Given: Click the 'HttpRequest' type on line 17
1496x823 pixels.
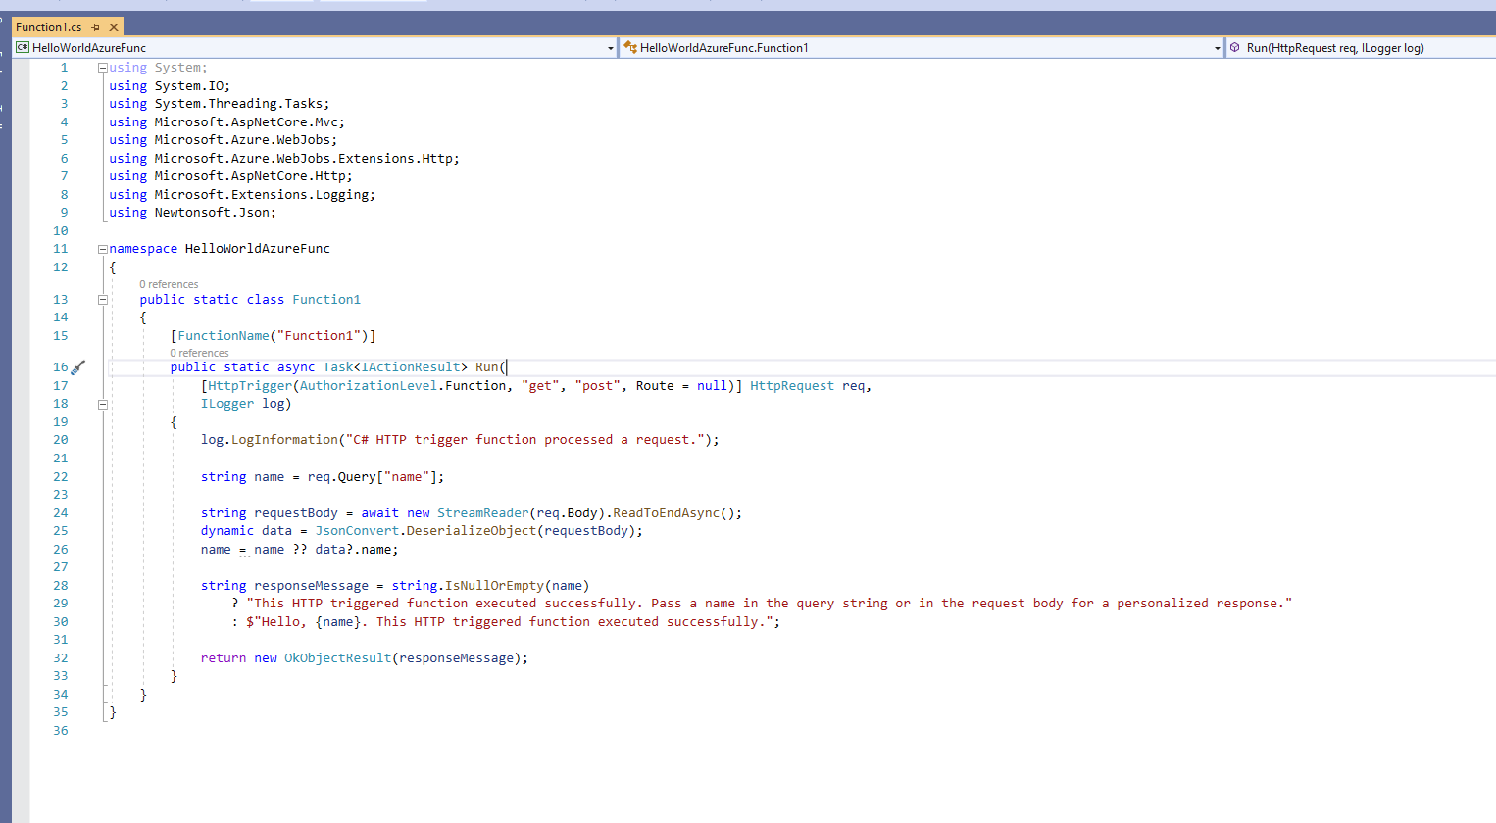Looking at the screenshot, I should tap(792, 386).
